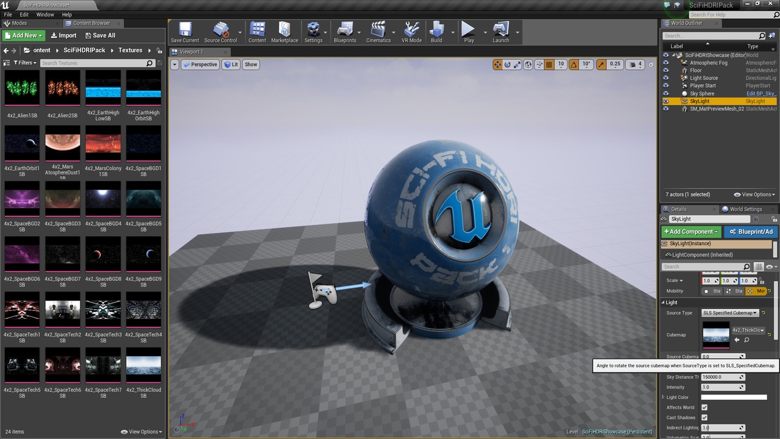Toggle the Scale lock icon

coord(762,280)
